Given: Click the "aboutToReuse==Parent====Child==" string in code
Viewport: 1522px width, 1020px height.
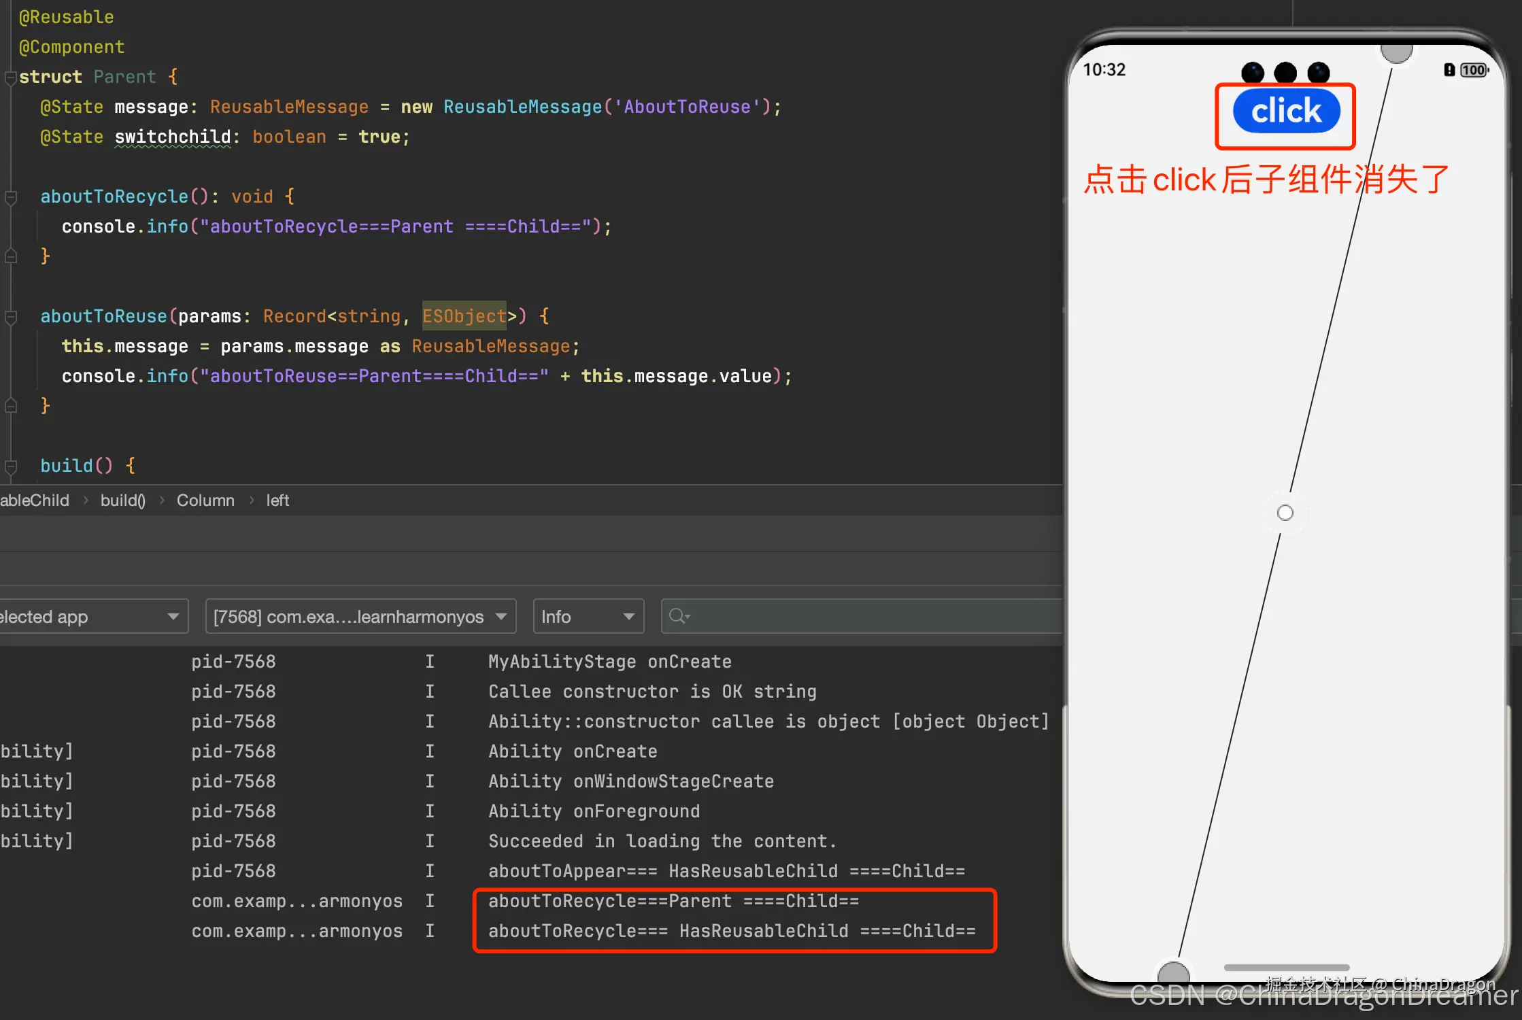Looking at the screenshot, I should click(374, 376).
